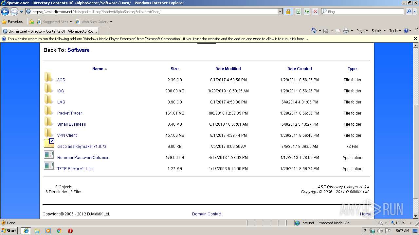Open Windows Media Player taskbar icon
The height and width of the screenshot is (235, 419).
click(48, 231)
